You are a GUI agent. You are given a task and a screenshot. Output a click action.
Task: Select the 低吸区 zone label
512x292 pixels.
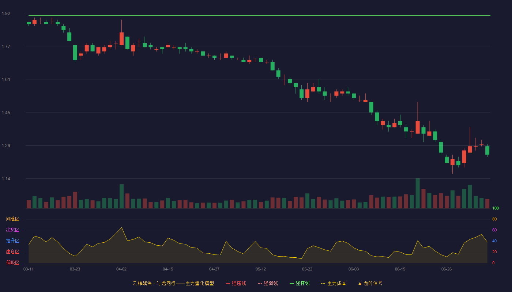pyautogui.click(x=12, y=263)
